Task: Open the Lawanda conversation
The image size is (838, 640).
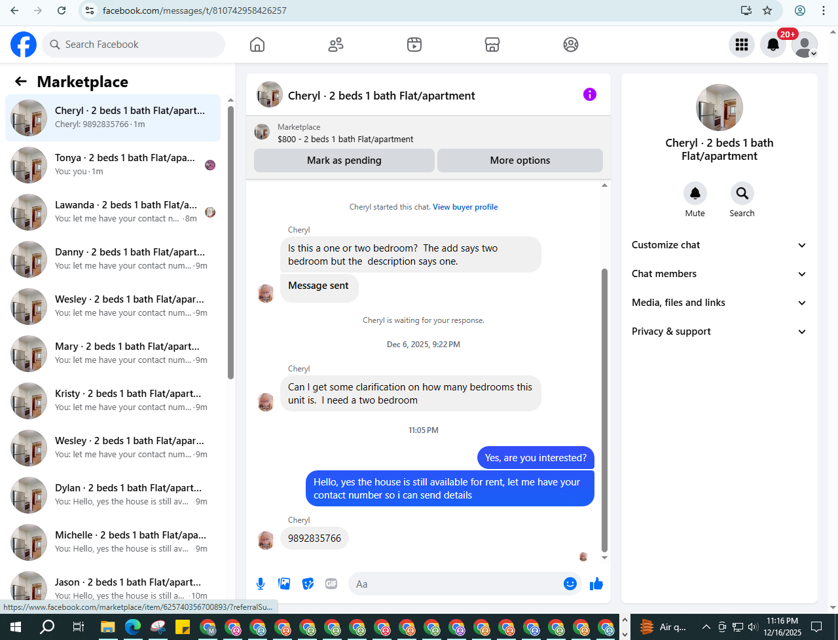Action: [113, 212]
